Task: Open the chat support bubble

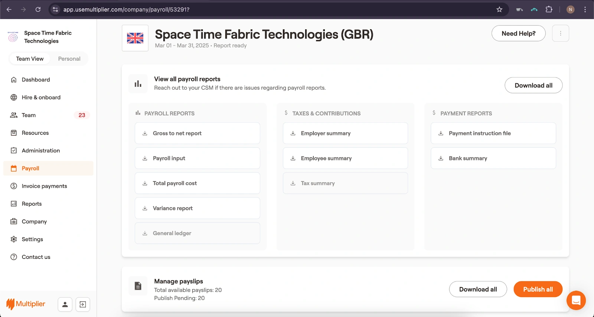Action: (x=576, y=300)
